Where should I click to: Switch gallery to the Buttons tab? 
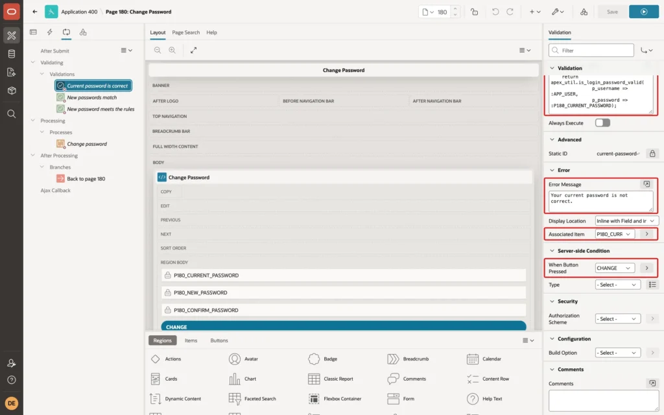tap(219, 340)
